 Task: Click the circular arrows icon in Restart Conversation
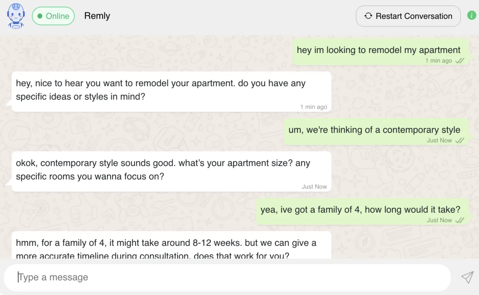(368, 16)
